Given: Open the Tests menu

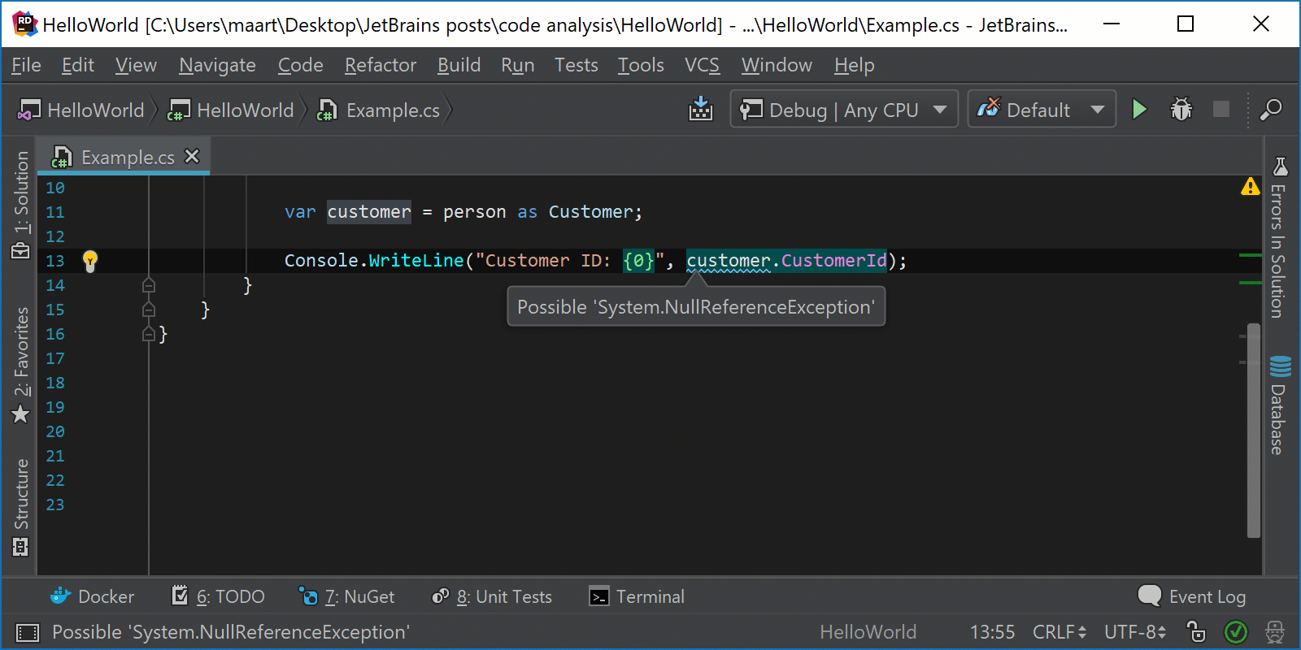Looking at the screenshot, I should (576, 65).
